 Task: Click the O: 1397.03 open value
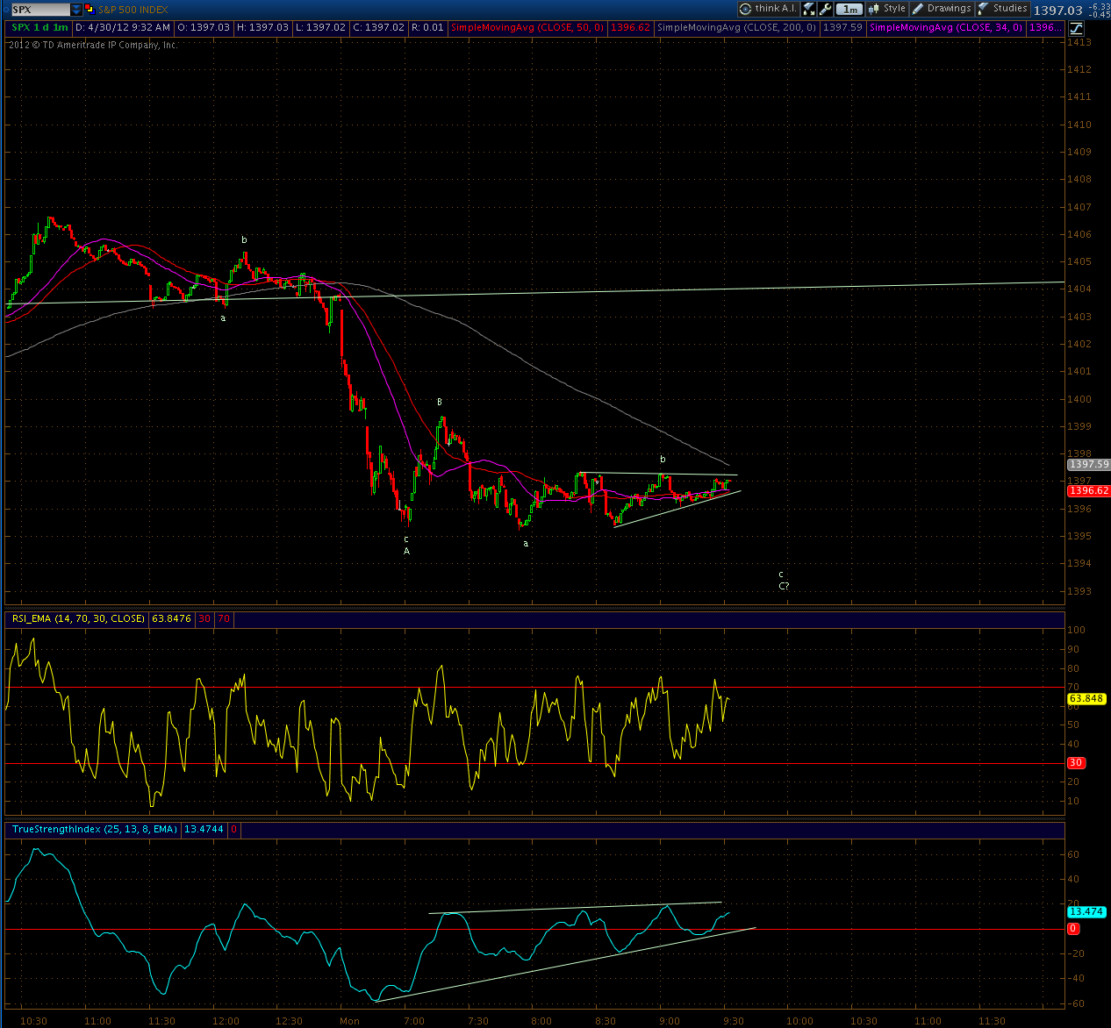pos(204,27)
